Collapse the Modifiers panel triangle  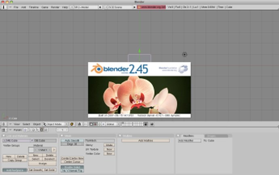point(178,136)
